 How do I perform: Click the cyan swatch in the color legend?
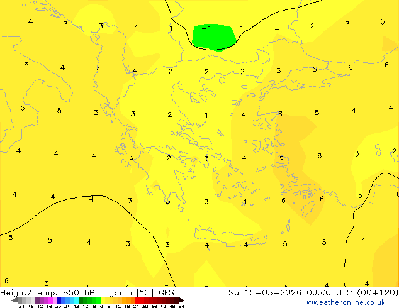click(x=76, y=300)
